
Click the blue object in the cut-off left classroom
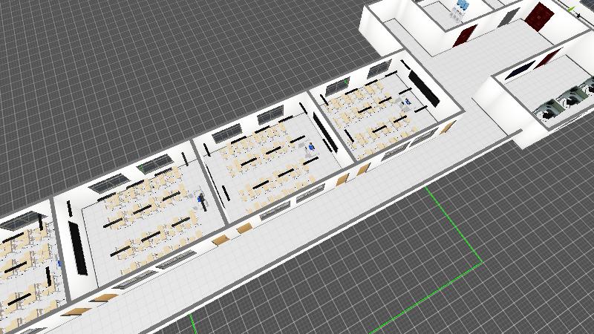point(59,262)
